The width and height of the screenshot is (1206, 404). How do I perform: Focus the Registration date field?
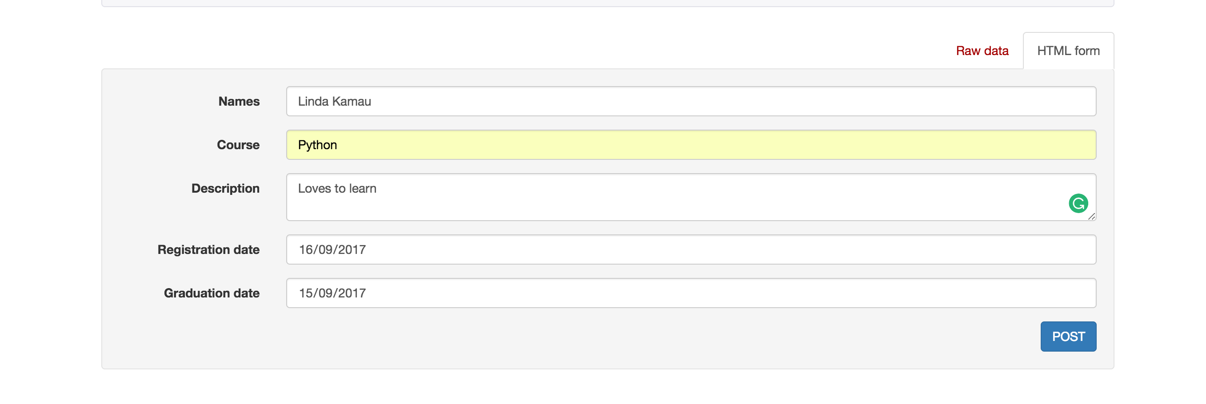pyautogui.click(x=691, y=250)
